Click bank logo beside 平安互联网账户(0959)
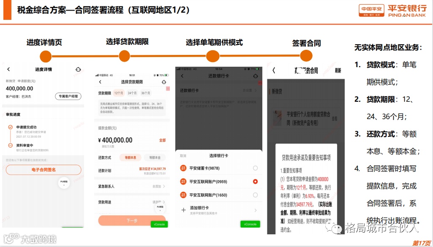Image resolution: width=433 pixels, height=247 pixels. tap(183, 182)
